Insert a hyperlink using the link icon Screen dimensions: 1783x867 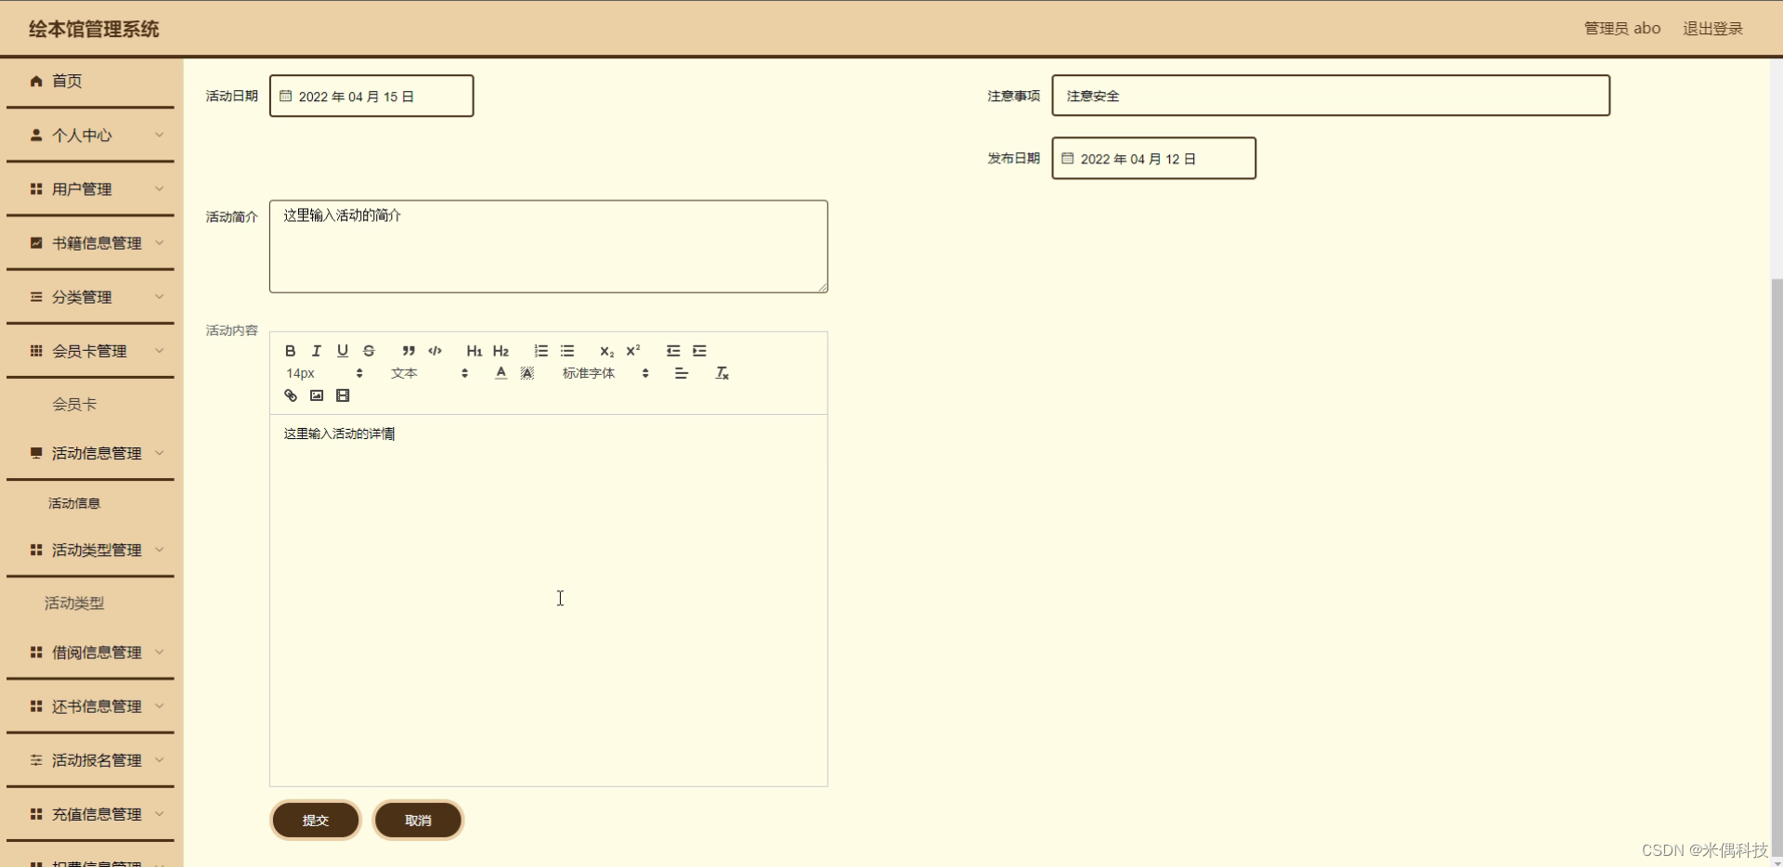[x=290, y=395]
